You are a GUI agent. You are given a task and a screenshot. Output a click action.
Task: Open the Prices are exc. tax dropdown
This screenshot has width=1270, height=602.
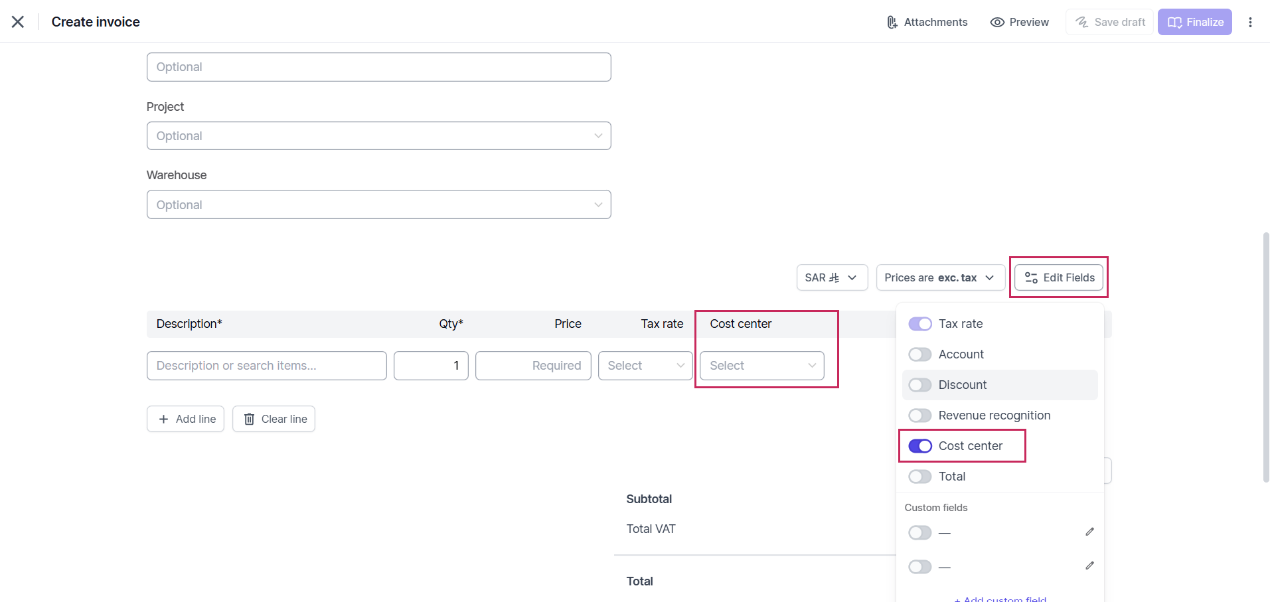pos(940,277)
